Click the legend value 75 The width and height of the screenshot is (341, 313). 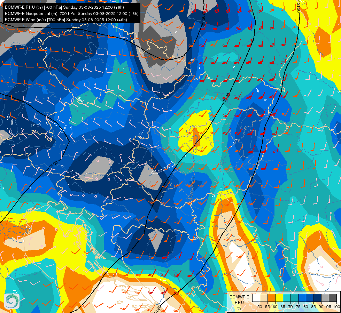pos(298,307)
